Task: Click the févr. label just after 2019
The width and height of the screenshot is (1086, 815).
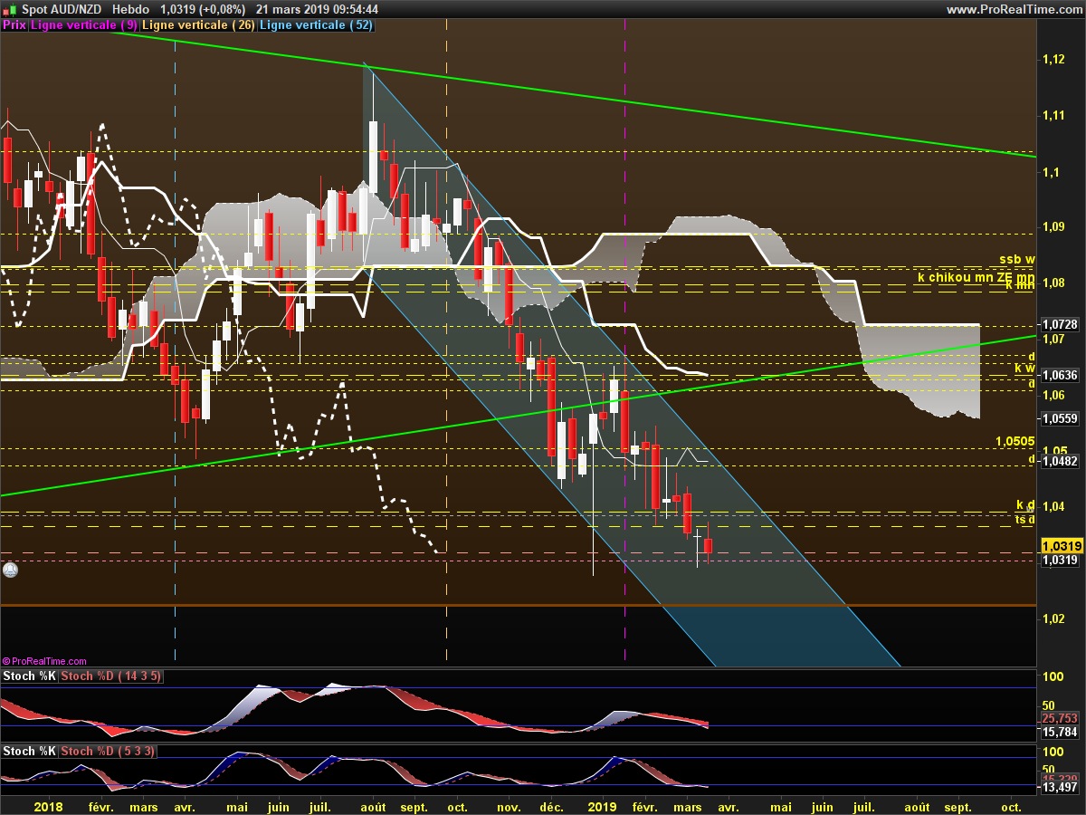Action: [646, 806]
